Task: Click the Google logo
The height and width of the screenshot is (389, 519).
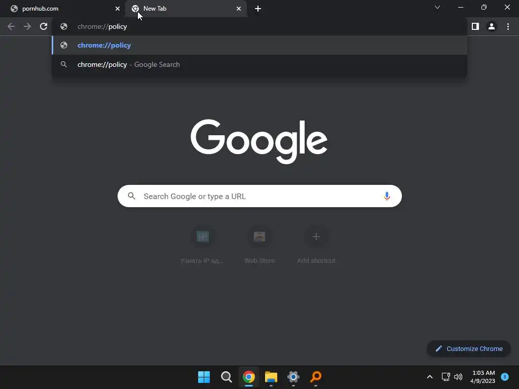Action: tap(259, 142)
